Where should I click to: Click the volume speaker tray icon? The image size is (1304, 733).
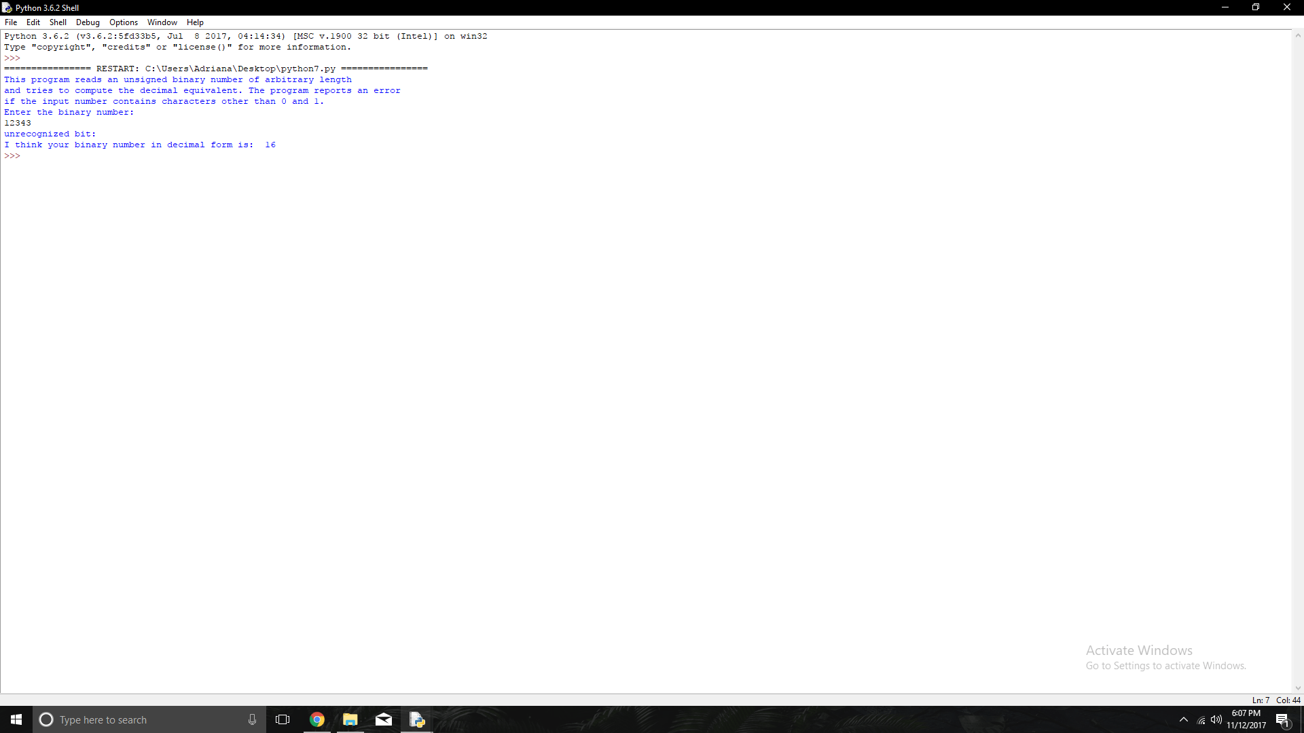(x=1216, y=719)
